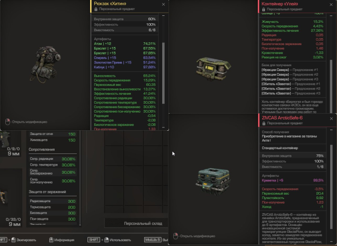Close the Контейнер «Улей» info panel
This screenshot has height=246, width=337.
[331, 5]
